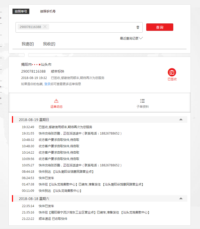
Task: Select the 10:48:30 待自取 entry
Action: pyautogui.click(x=51, y=146)
